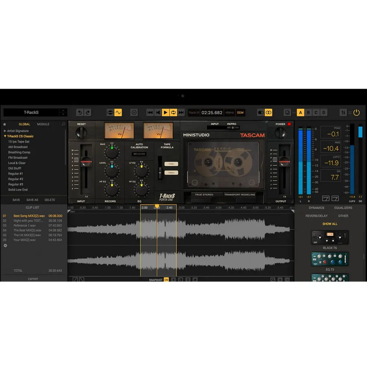Click the redo arrow icon
Screen dimensions: 367x367
click(x=88, y=113)
